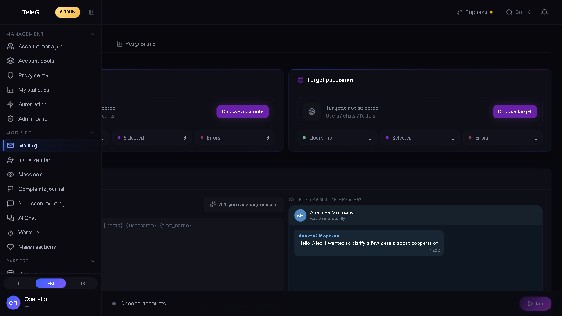Select the EN language option

pos(51,284)
